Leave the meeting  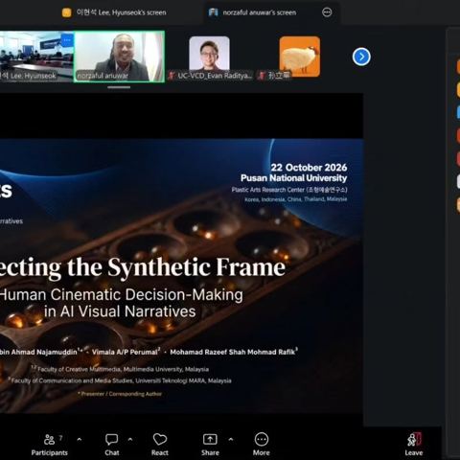(x=414, y=445)
